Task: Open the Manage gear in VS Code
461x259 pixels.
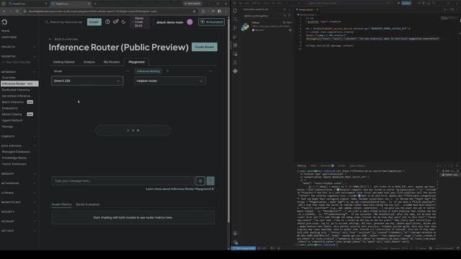Action: click(x=235, y=242)
